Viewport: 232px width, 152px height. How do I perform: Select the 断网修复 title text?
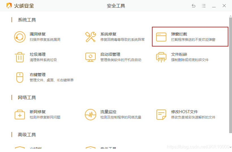tap(38, 112)
